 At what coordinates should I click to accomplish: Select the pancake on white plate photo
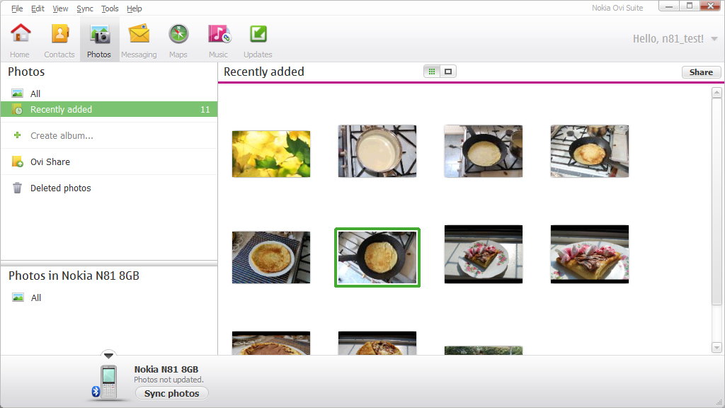tap(271, 257)
